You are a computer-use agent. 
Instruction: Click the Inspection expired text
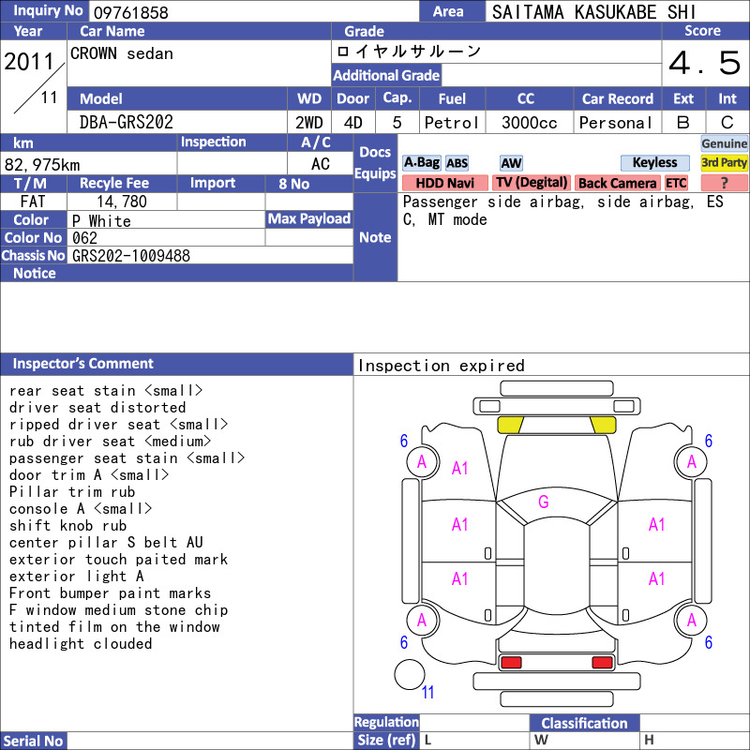click(x=441, y=366)
